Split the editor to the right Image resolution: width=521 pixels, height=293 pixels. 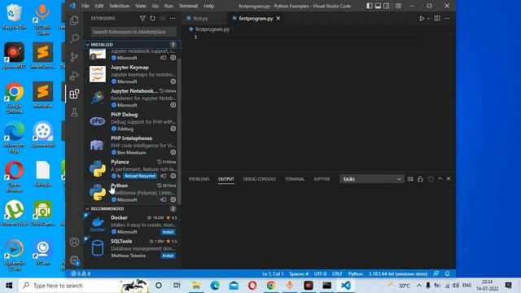pyautogui.click(x=437, y=19)
